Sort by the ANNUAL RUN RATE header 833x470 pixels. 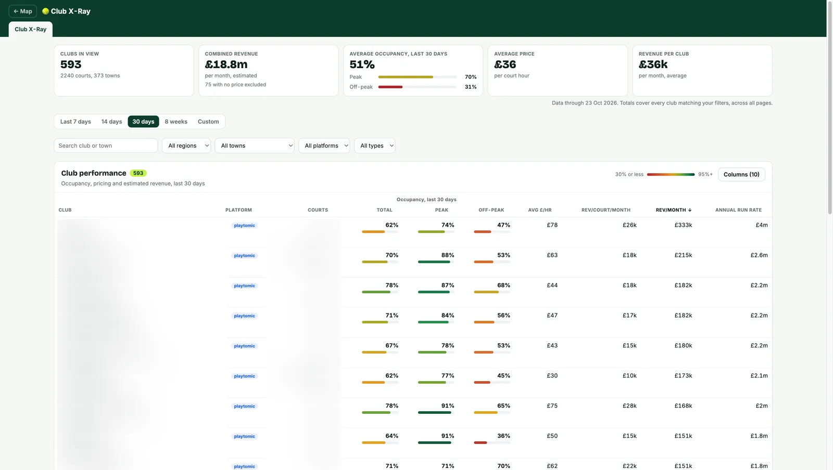pyautogui.click(x=738, y=210)
